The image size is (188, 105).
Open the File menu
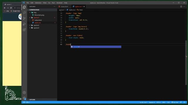28,3
